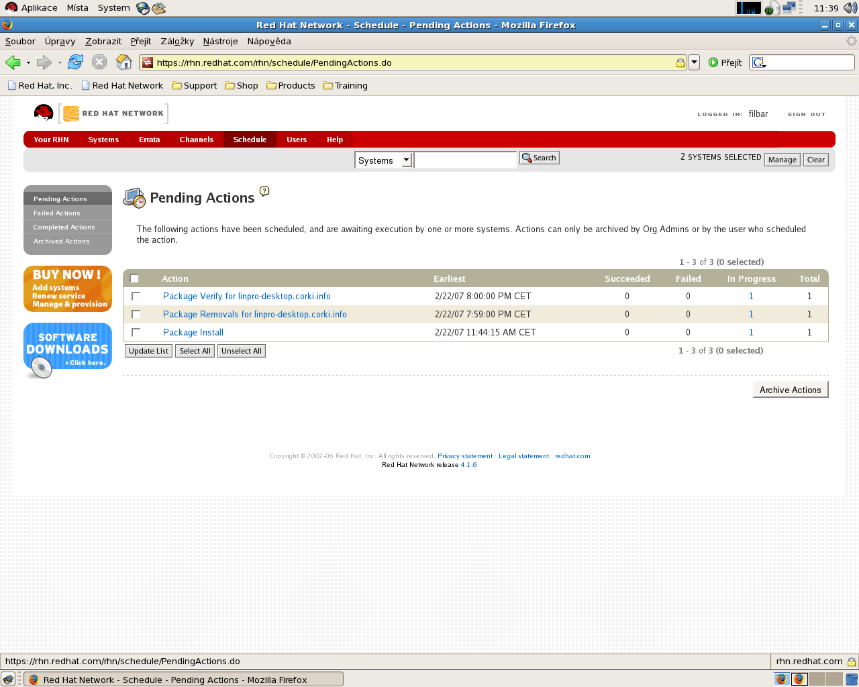The height and width of the screenshot is (687, 859).
Task: Check the Package Verify row checkbox
Action: 136,296
